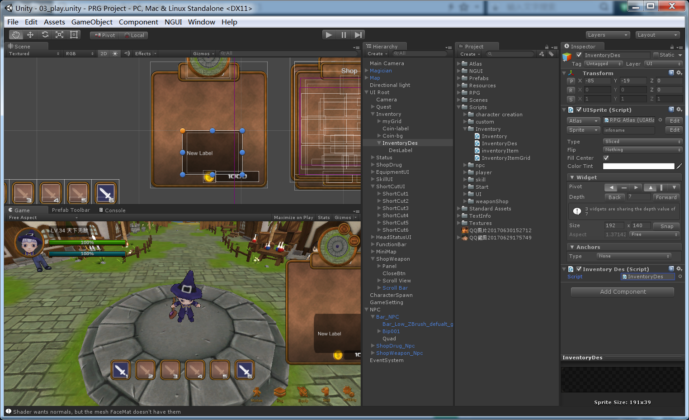
Task: Switch to the Prefab Toolbar tab
Action: click(71, 210)
